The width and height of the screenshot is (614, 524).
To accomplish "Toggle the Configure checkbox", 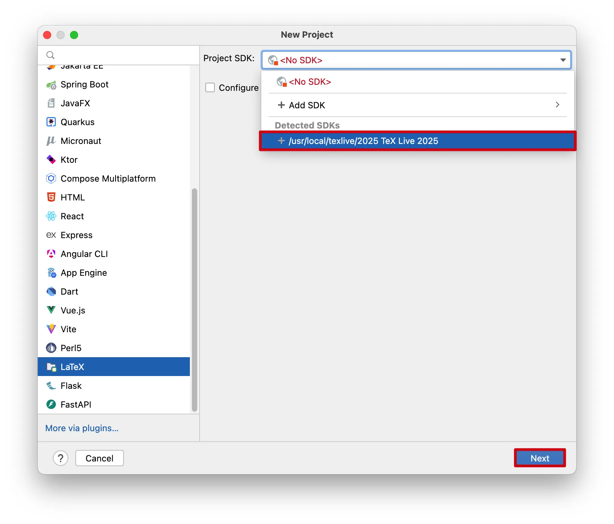I will (x=210, y=88).
